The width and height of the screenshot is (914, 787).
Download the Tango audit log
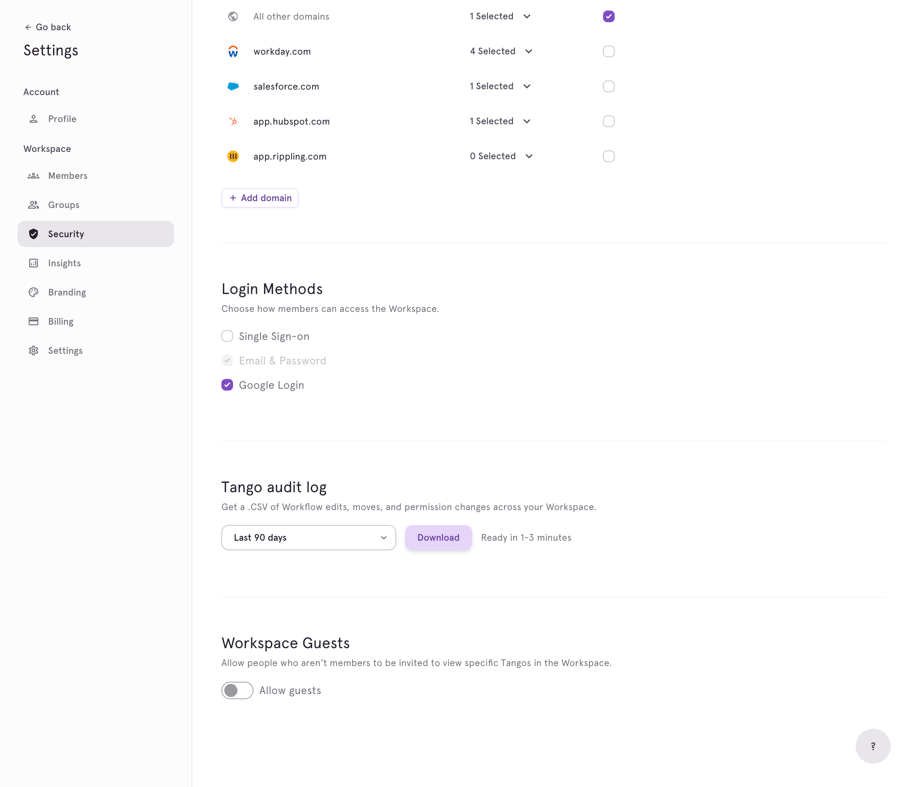point(438,538)
